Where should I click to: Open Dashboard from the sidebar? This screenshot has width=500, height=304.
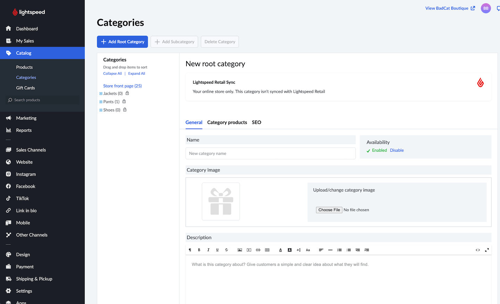coord(42,29)
